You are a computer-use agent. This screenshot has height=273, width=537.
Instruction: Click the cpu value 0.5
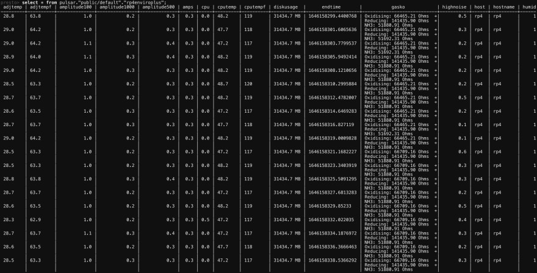coord(206,219)
